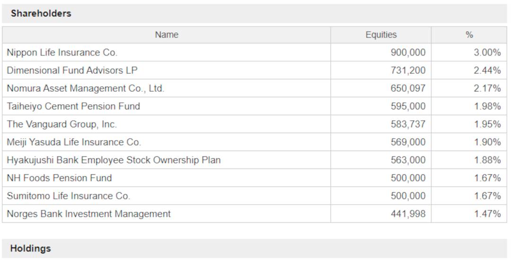Click the Equities column header
511x260 pixels.
(381, 35)
